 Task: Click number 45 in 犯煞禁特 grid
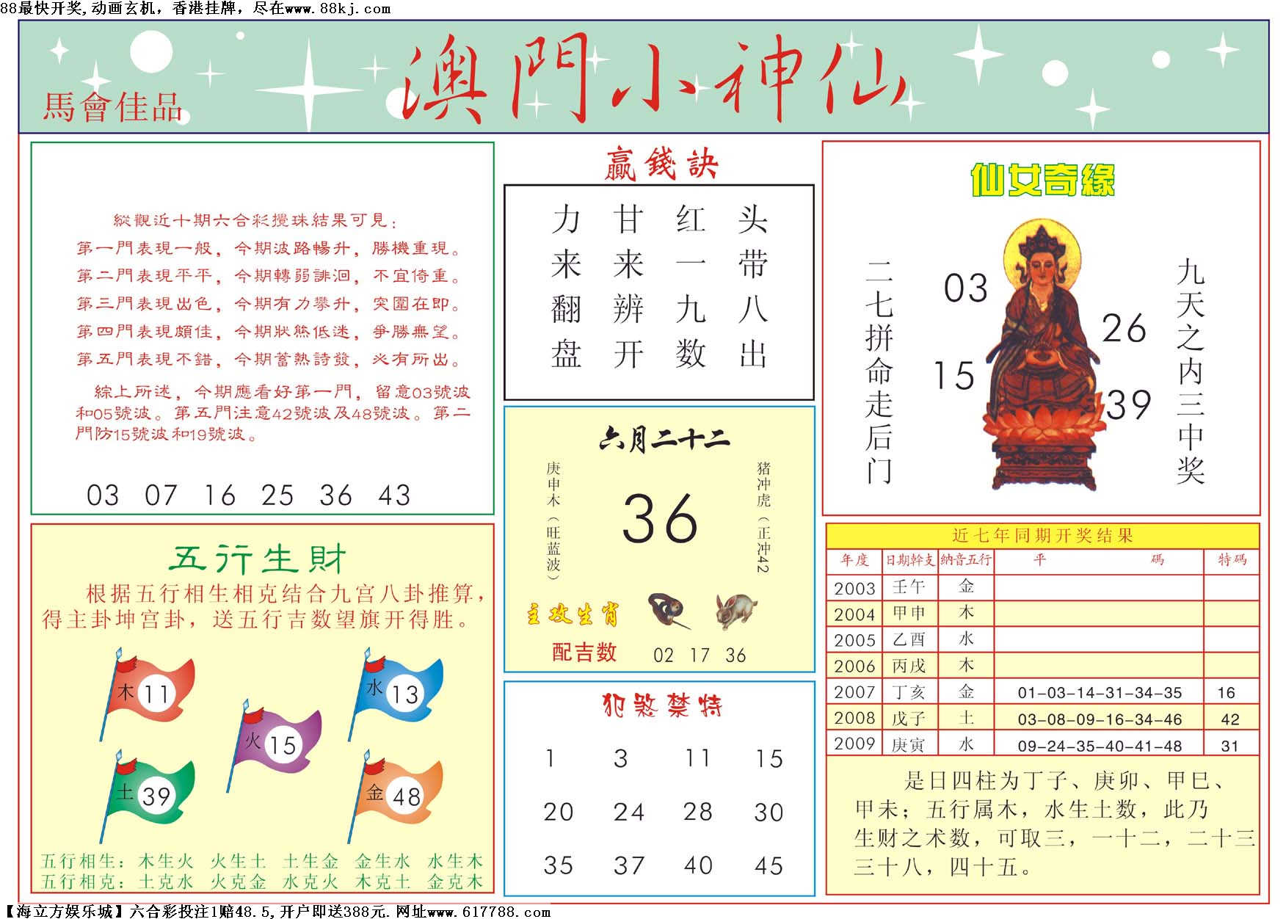click(x=769, y=865)
